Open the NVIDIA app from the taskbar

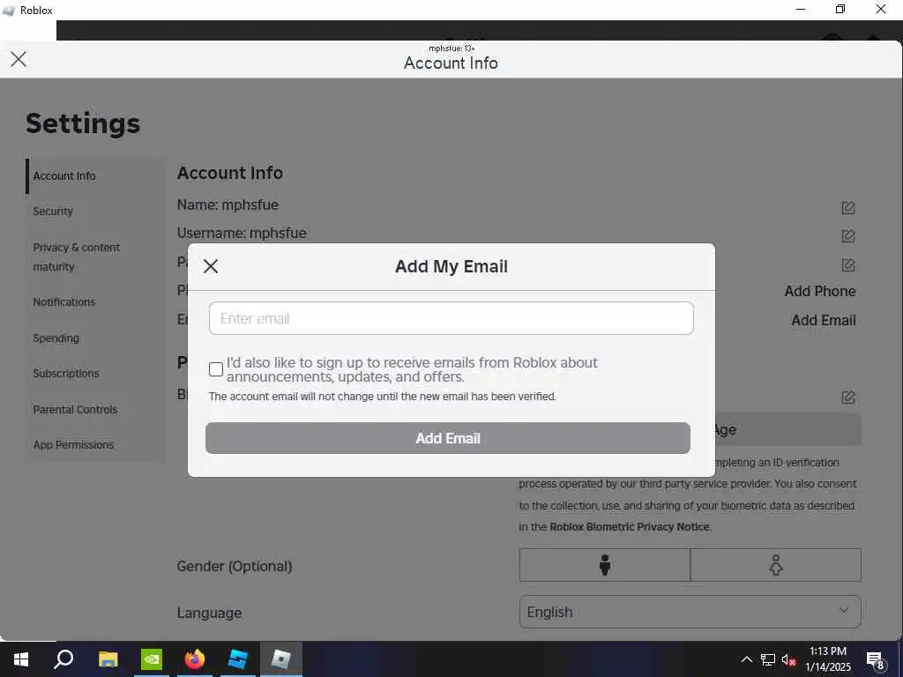point(152,659)
